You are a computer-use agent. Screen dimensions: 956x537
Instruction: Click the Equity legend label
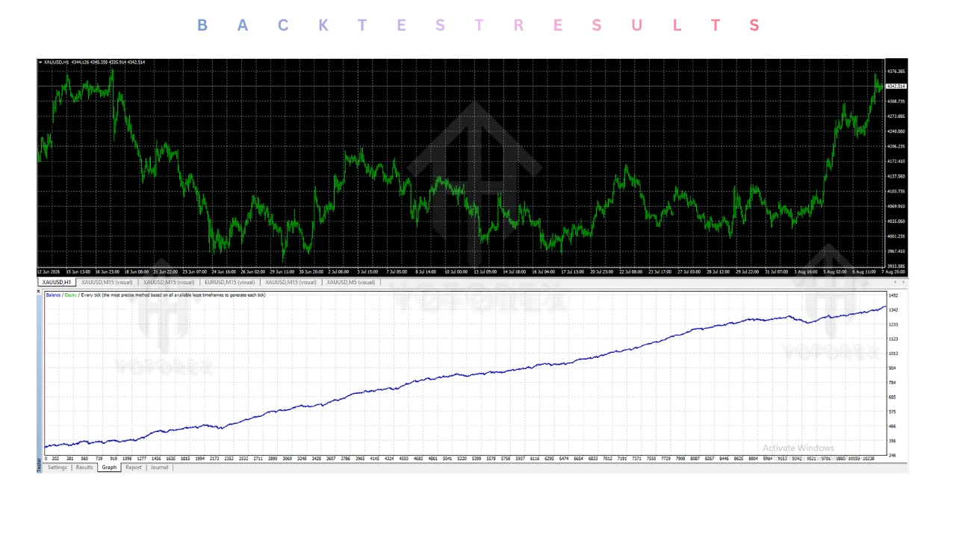coord(71,295)
